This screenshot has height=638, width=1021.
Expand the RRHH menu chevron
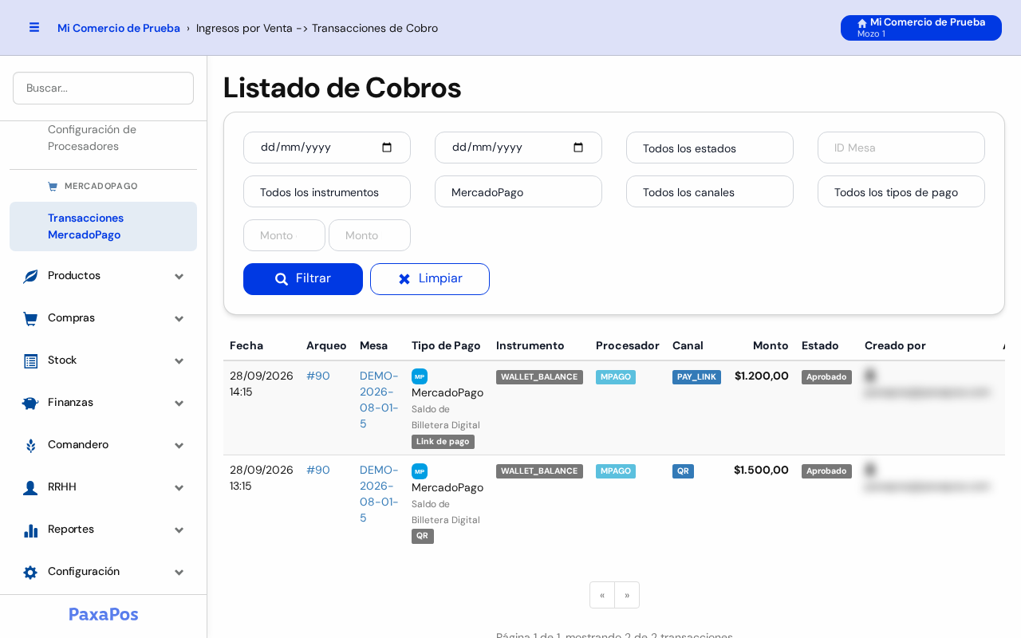coord(179,487)
